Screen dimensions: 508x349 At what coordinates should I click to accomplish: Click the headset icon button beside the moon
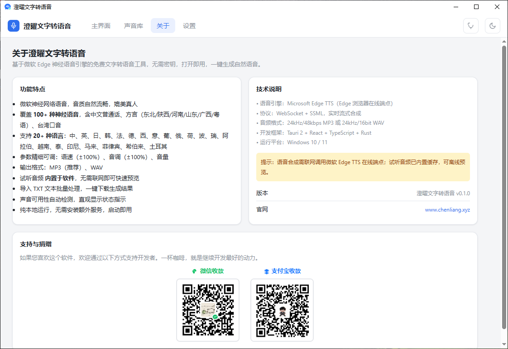(471, 26)
